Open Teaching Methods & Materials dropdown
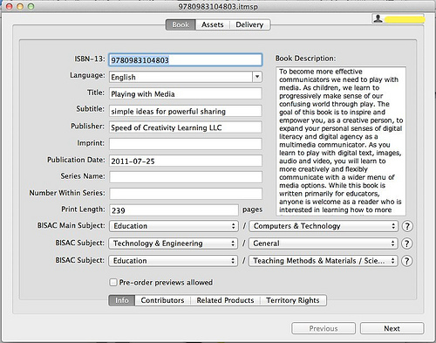This screenshot has width=436, height=343. point(324,261)
